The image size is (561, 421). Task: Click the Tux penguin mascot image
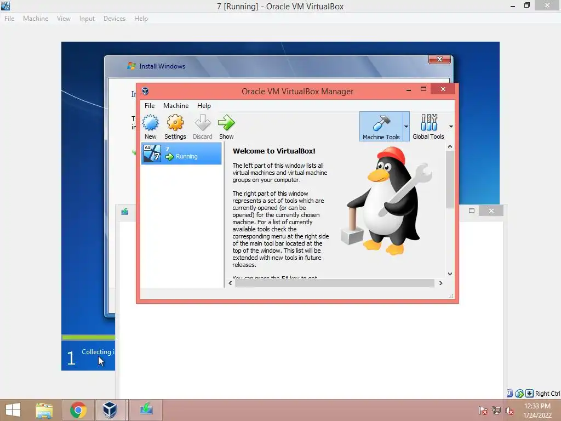(x=386, y=201)
